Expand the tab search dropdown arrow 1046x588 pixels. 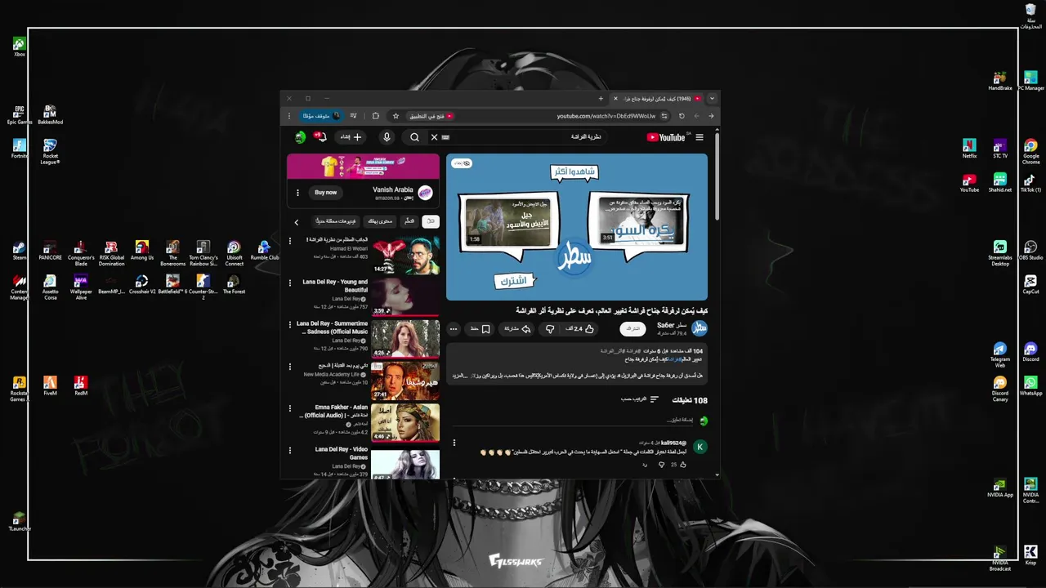click(x=712, y=99)
